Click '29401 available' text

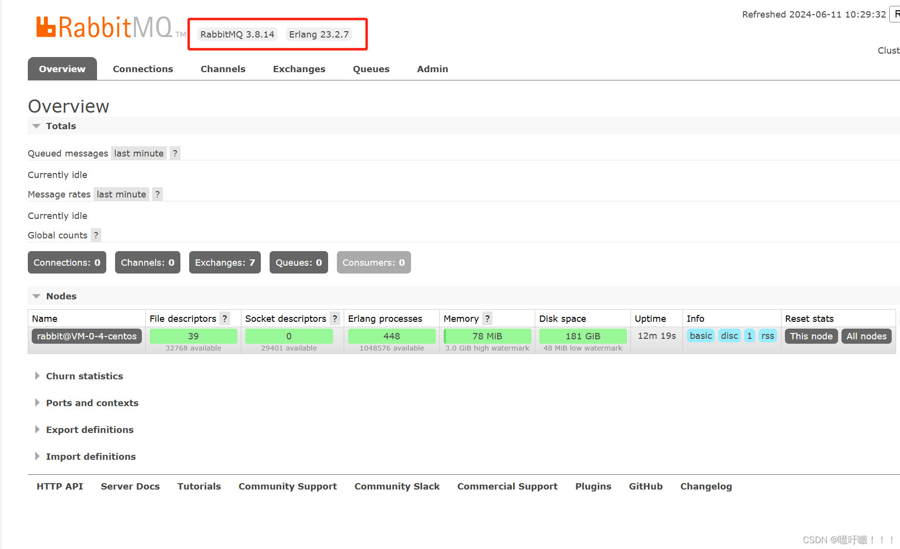tap(289, 348)
